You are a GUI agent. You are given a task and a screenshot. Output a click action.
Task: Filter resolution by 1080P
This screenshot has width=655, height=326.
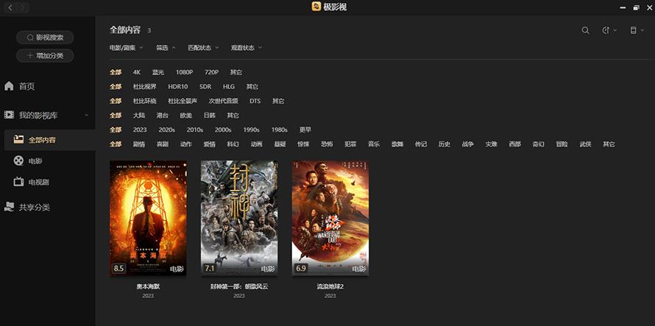click(184, 72)
